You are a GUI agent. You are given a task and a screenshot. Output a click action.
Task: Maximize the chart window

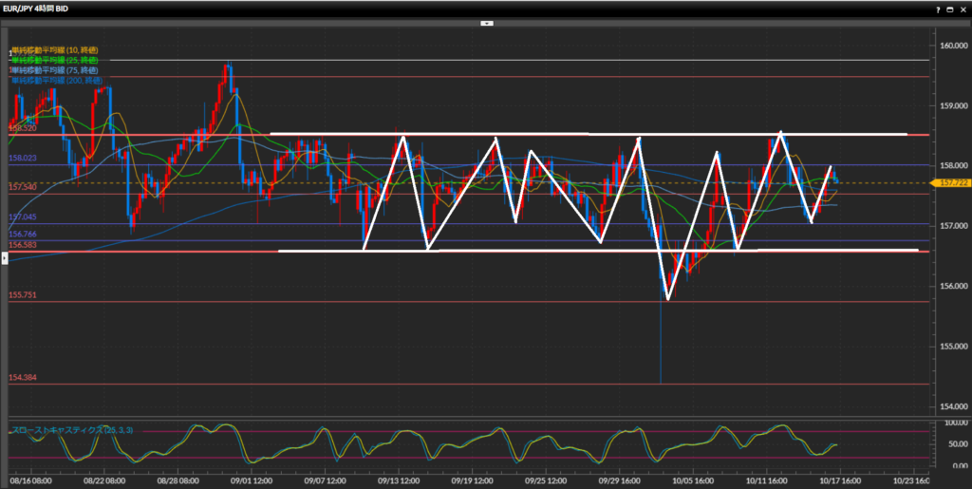pos(950,9)
